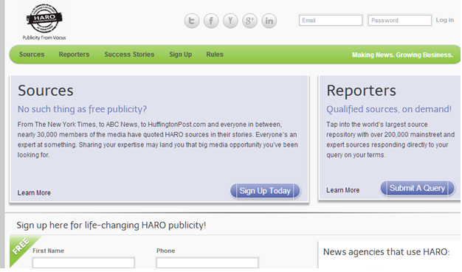
Task: Click Learn More in Reporters panel
Action: (x=342, y=190)
